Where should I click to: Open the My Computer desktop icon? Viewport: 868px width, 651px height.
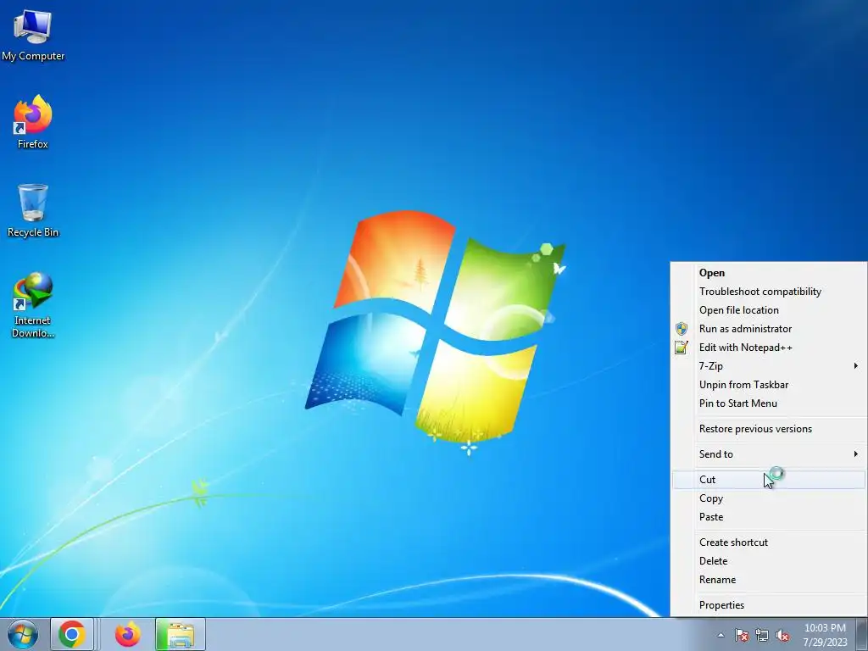[x=33, y=36]
